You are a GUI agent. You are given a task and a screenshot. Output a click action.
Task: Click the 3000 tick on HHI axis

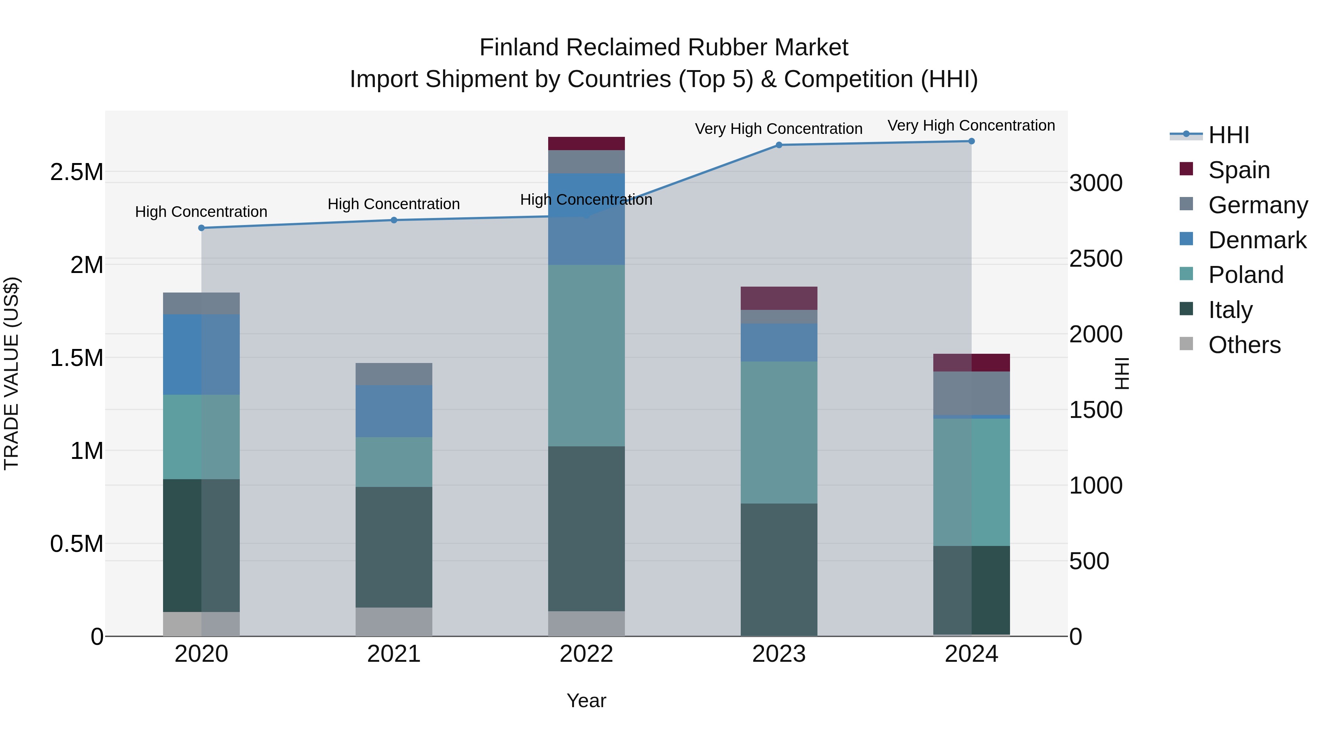pyautogui.click(x=1096, y=183)
